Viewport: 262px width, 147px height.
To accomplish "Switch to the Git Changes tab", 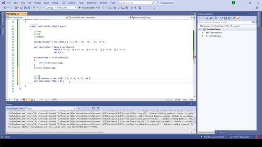I will click(221, 132).
